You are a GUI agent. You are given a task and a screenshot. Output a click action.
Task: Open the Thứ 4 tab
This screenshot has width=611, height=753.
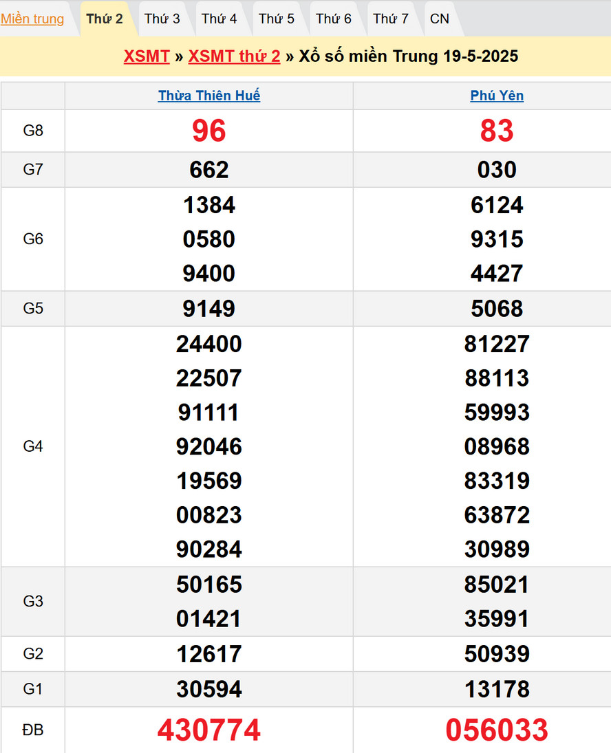pyautogui.click(x=219, y=19)
